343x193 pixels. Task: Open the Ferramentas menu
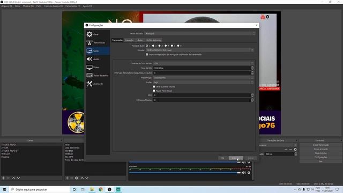click(73, 6)
